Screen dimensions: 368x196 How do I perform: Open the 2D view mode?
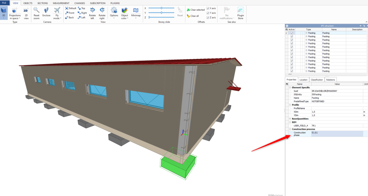click(26, 13)
